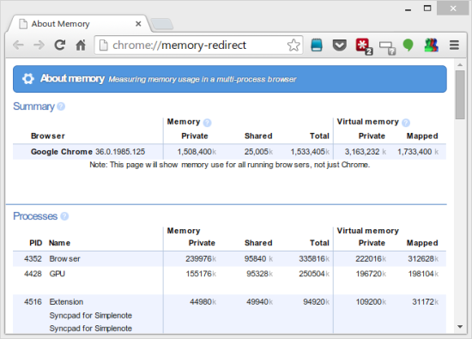Select the About Memory tab
Screen dimensions: 472x339
click(x=78, y=23)
